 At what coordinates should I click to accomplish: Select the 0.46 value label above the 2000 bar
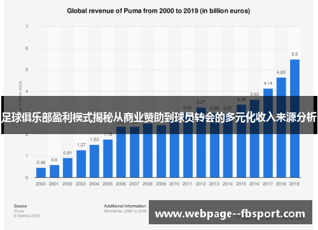tap(41, 163)
